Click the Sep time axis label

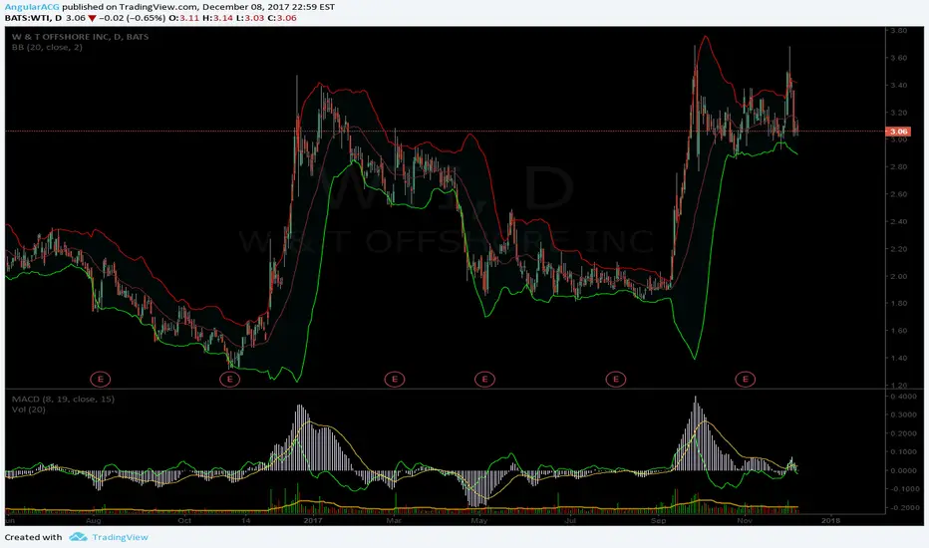pos(658,521)
